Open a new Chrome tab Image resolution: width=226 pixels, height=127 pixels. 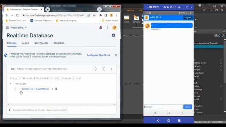pos(48,10)
